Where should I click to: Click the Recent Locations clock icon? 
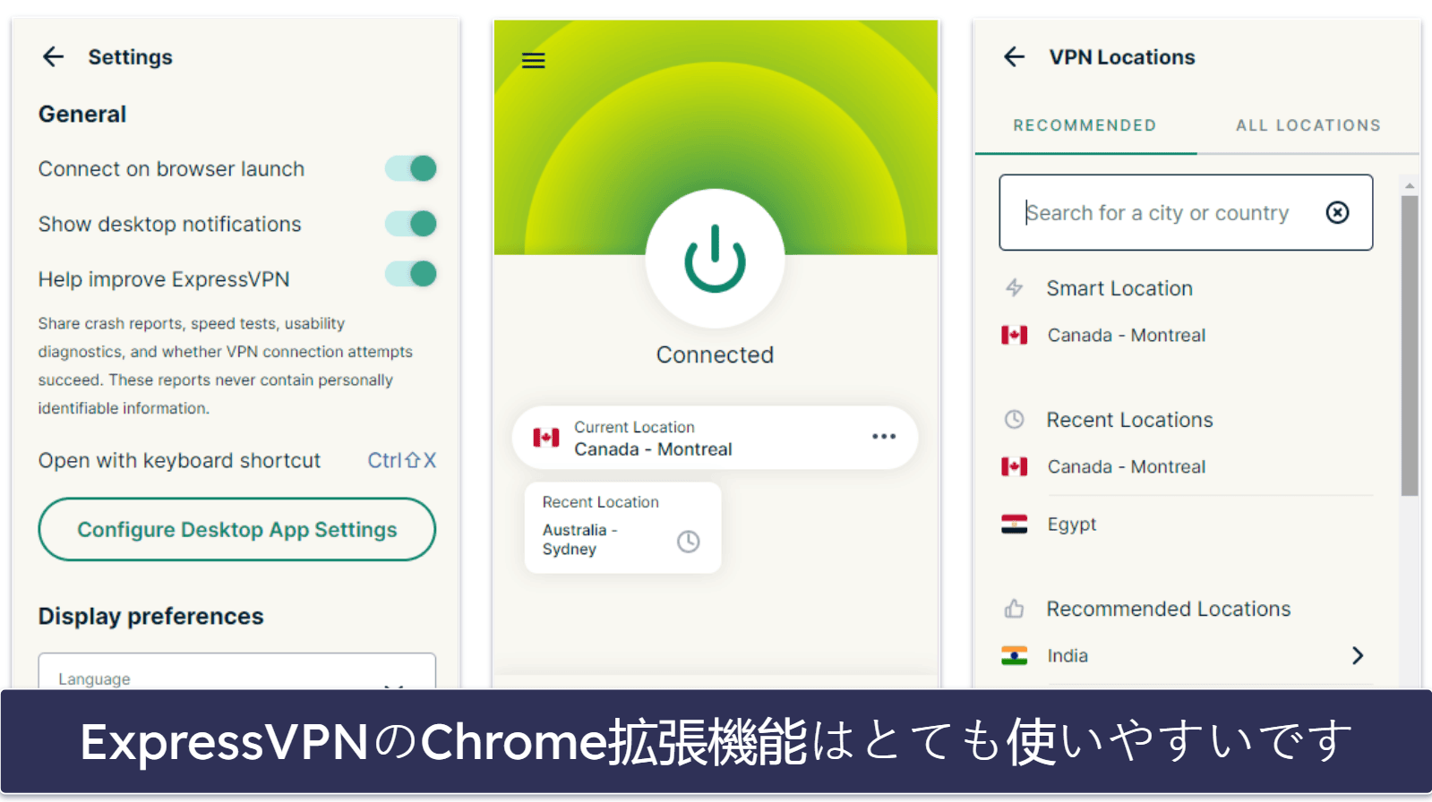(1014, 419)
